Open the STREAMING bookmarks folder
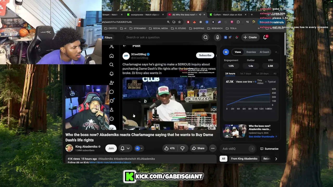Viewport: 333px width, 187px height. pos(138,28)
